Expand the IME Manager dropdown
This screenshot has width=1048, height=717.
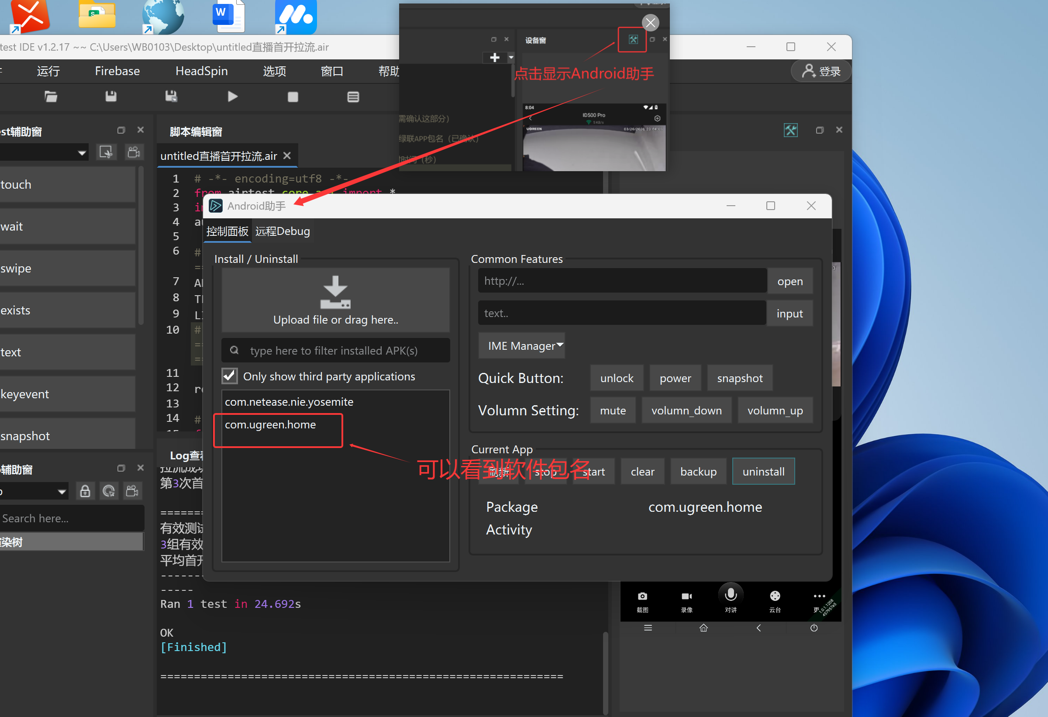[x=522, y=346]
